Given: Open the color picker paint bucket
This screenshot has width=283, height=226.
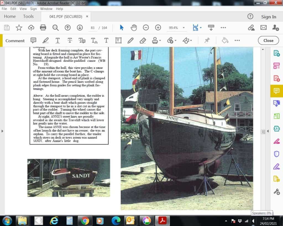Looking at the screenshot, I should (x=225, y=41).
